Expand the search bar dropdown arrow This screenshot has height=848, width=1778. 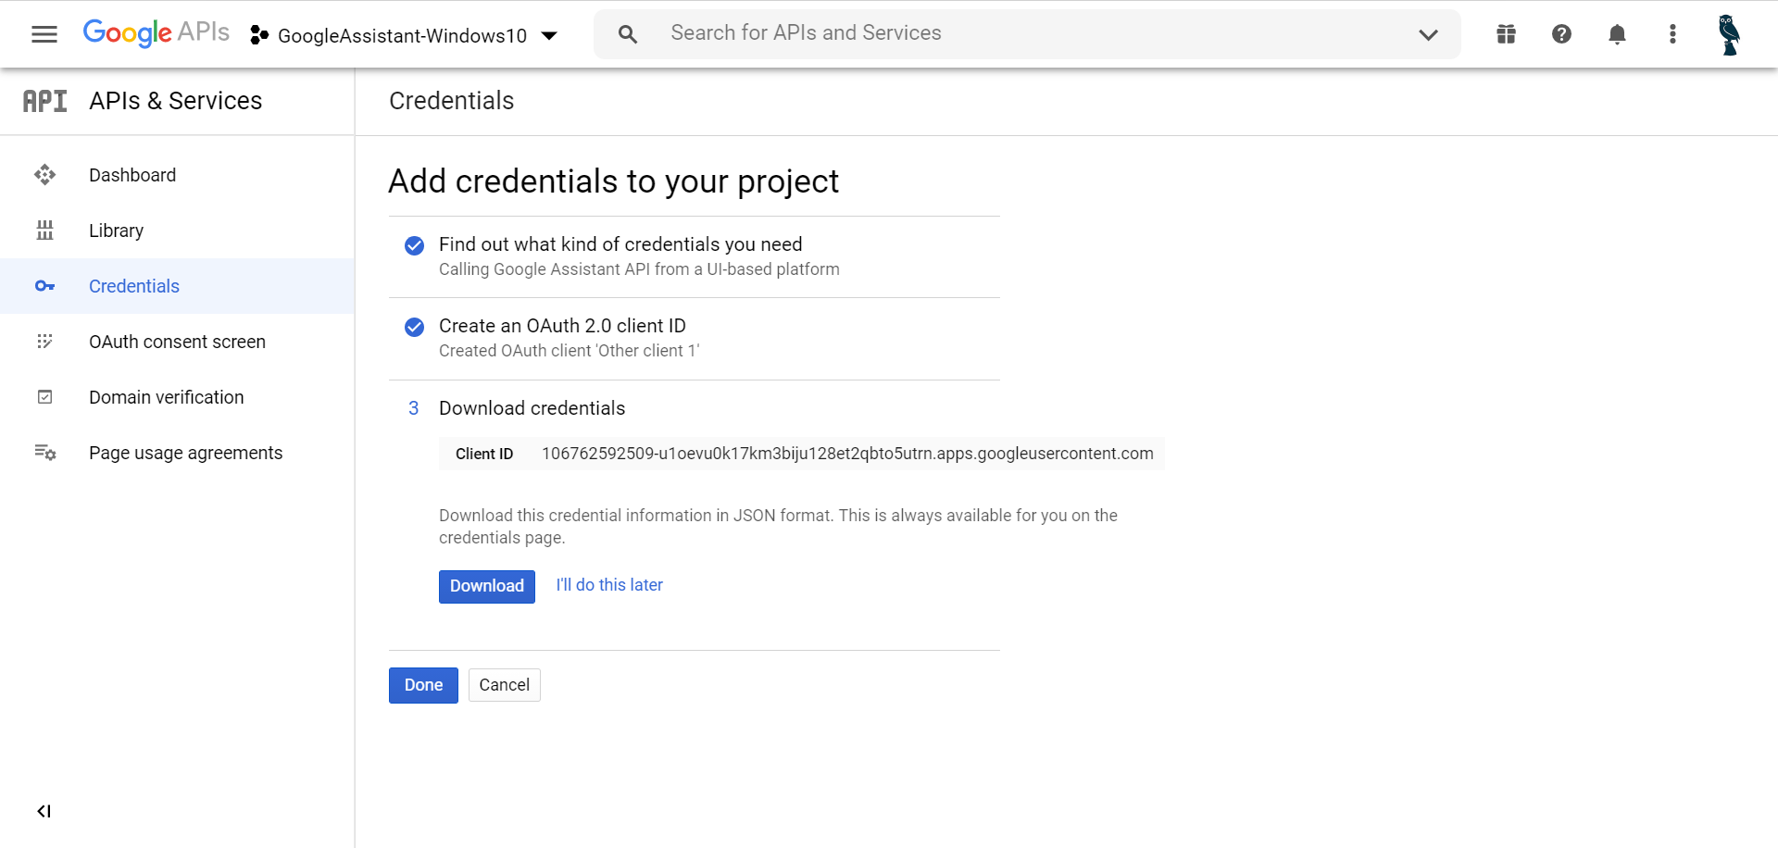coord(1428,34)
